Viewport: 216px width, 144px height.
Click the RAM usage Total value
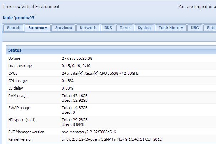point(74,96)
